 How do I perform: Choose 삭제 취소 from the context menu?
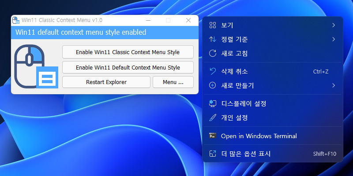273,71
